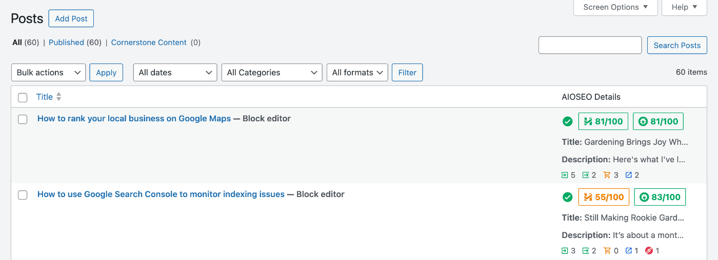Click the Posts page heading

coord(27,18)
